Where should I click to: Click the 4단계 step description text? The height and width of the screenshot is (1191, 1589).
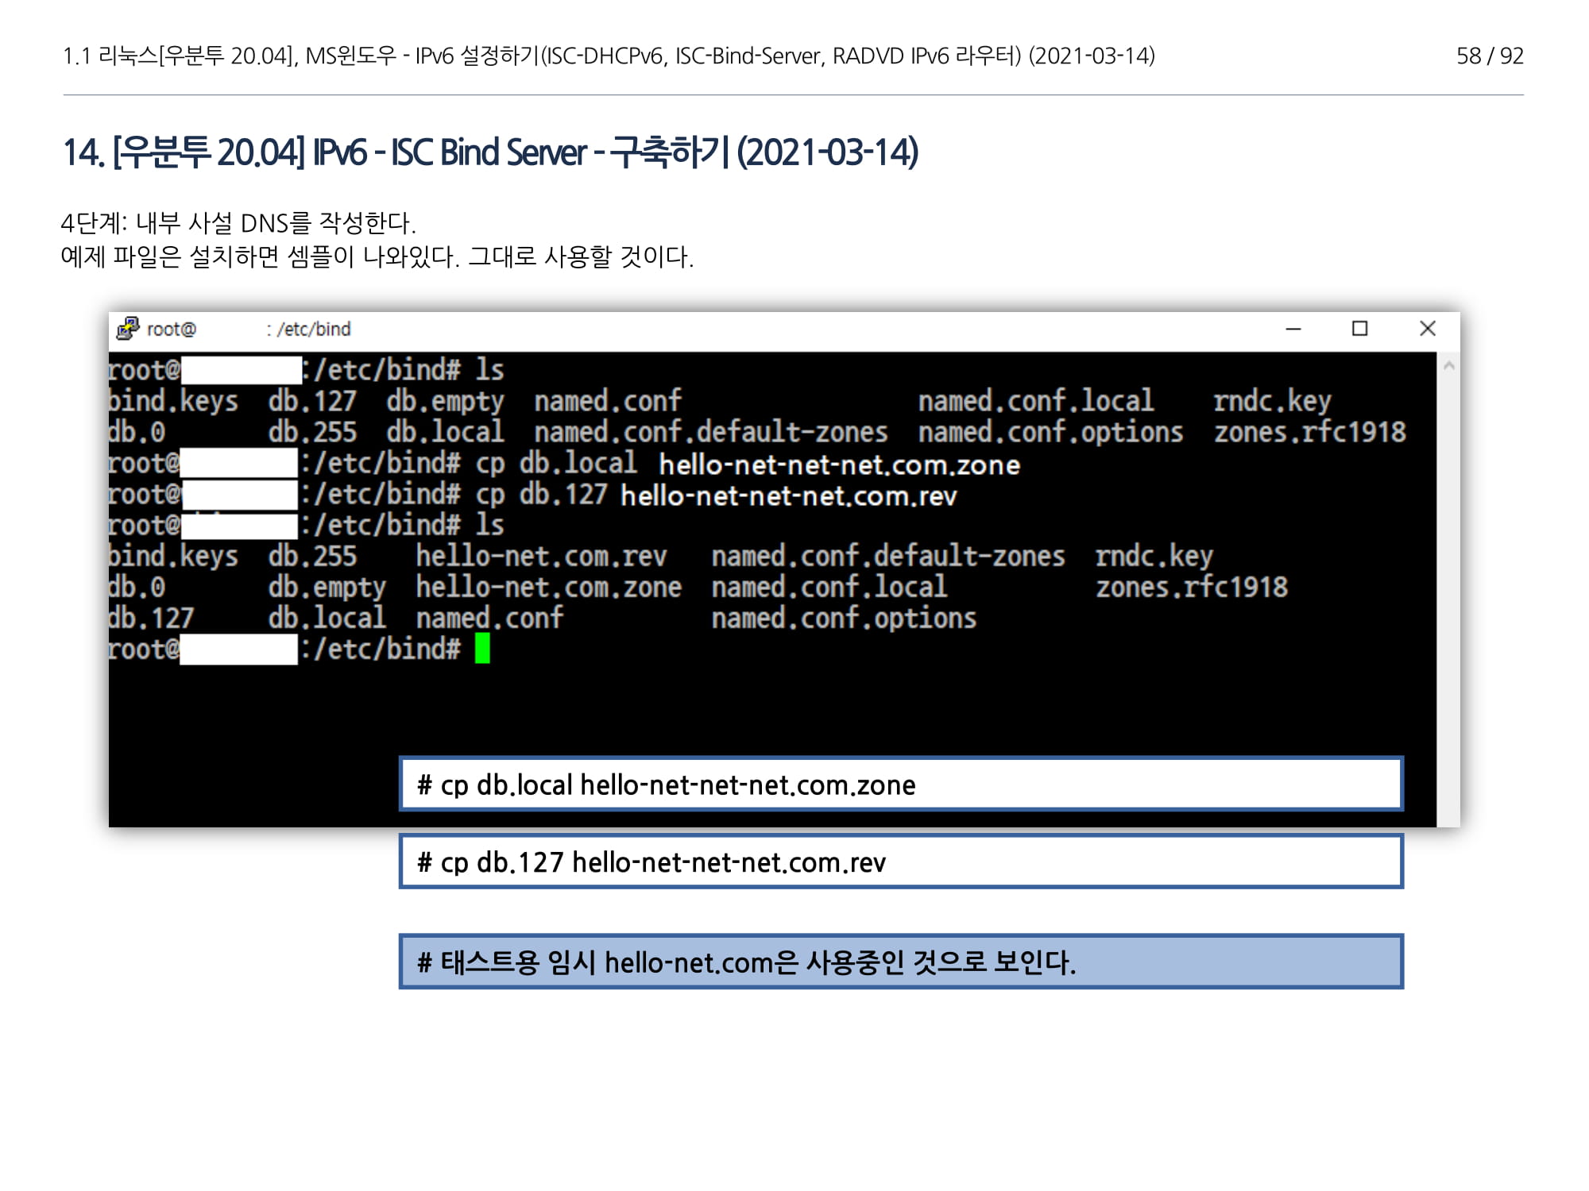pos(238,223)
